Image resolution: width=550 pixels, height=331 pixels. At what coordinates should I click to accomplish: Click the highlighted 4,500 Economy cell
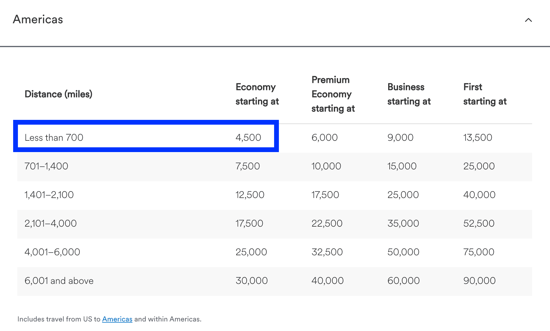248,137
